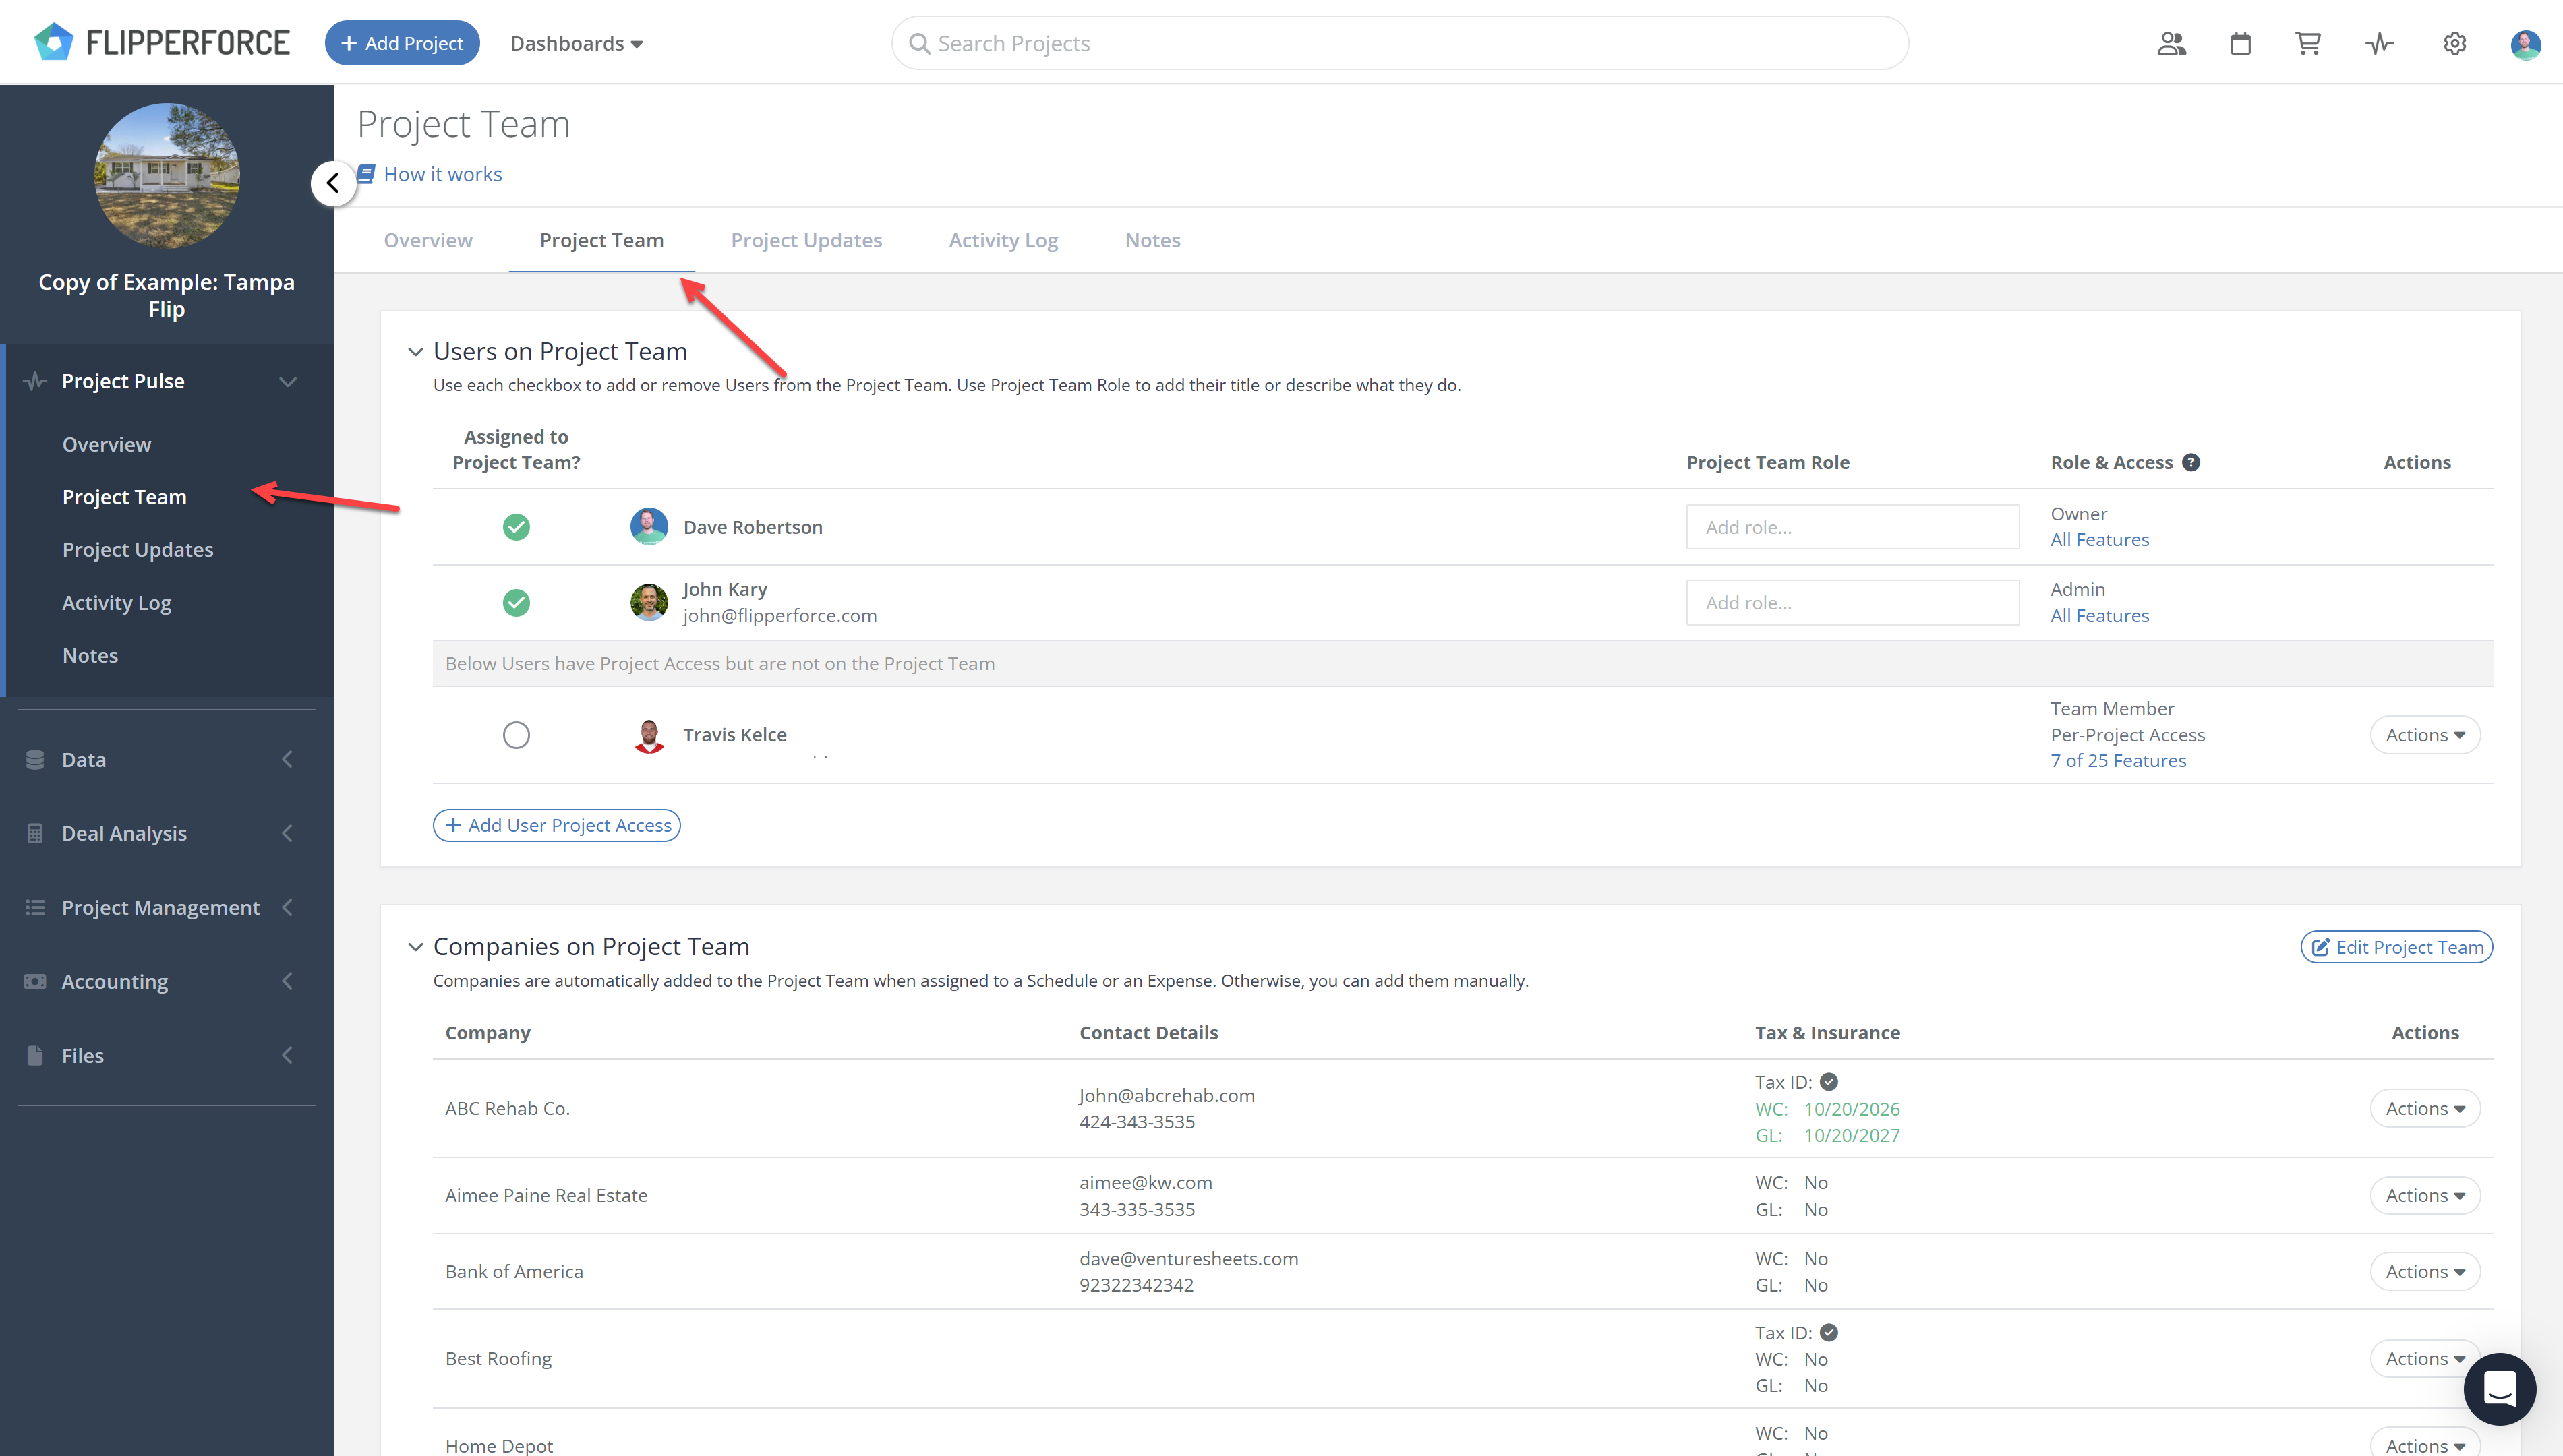Open John Kary's All Features link
This screenshot has height=1456, width=2563.
2099,615
